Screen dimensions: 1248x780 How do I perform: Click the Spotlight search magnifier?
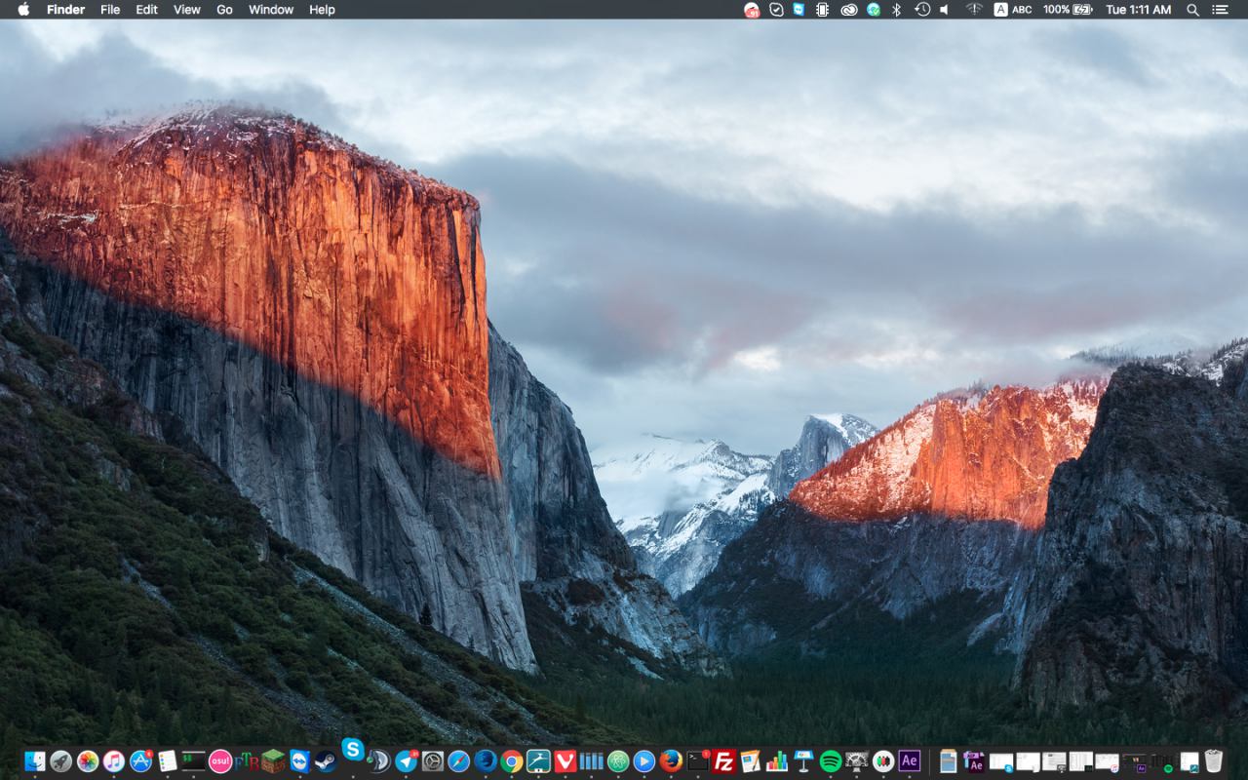(x=1192, y=10)
